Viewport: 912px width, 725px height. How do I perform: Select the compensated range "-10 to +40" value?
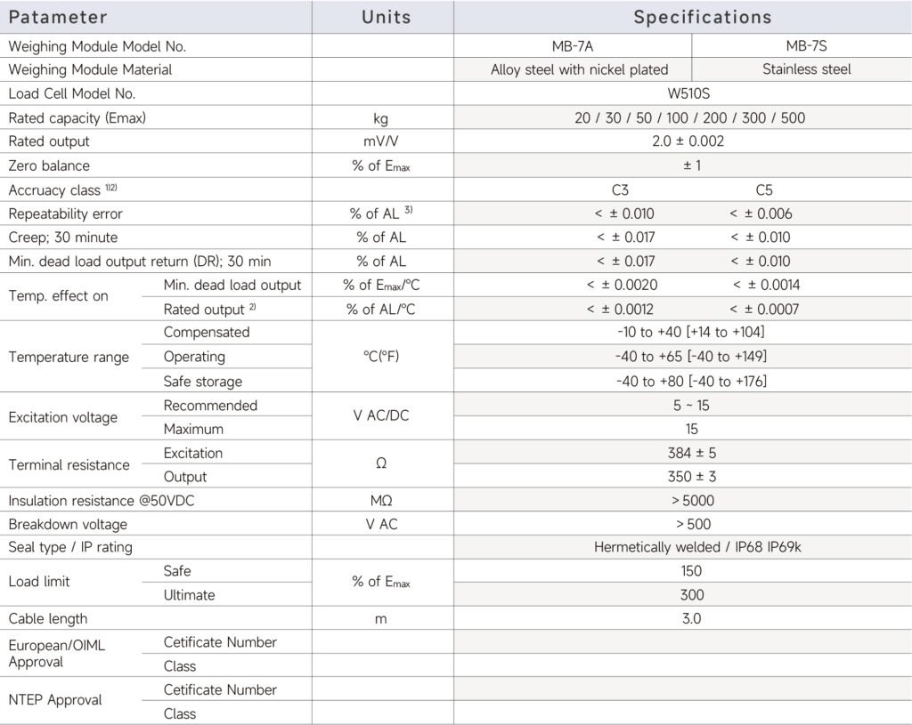690,333
